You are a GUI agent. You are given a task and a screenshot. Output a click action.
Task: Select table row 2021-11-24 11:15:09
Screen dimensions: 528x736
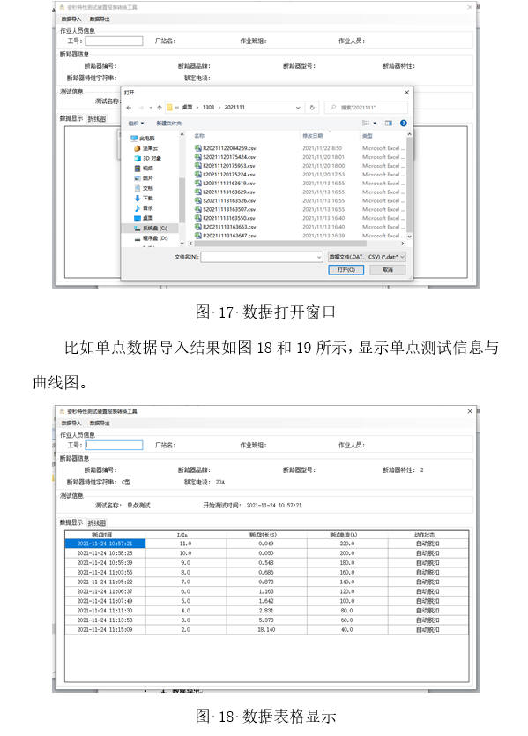pos(267,629)
